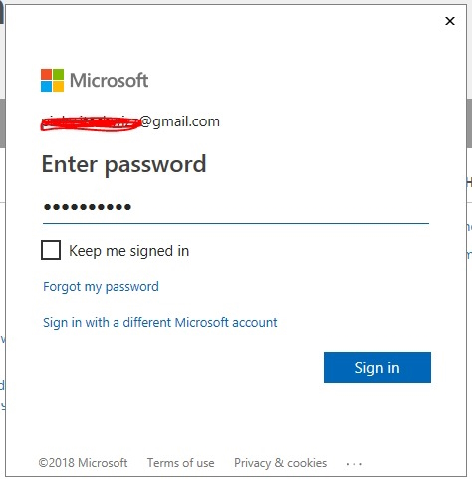Click on the masked password dots
Image resolution: width=472 pixels, height=479 pixels.
point(88,207)
